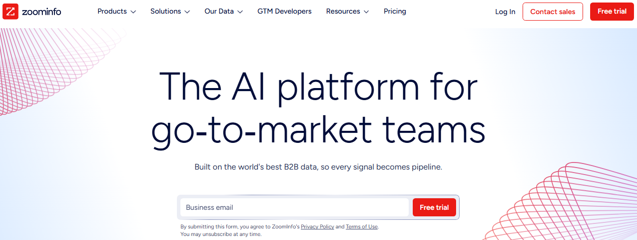This screenshot has width=637, height=240.
Task: Click Free trial button beside email field
Action: pyautogui.click(x=434, y=207)
